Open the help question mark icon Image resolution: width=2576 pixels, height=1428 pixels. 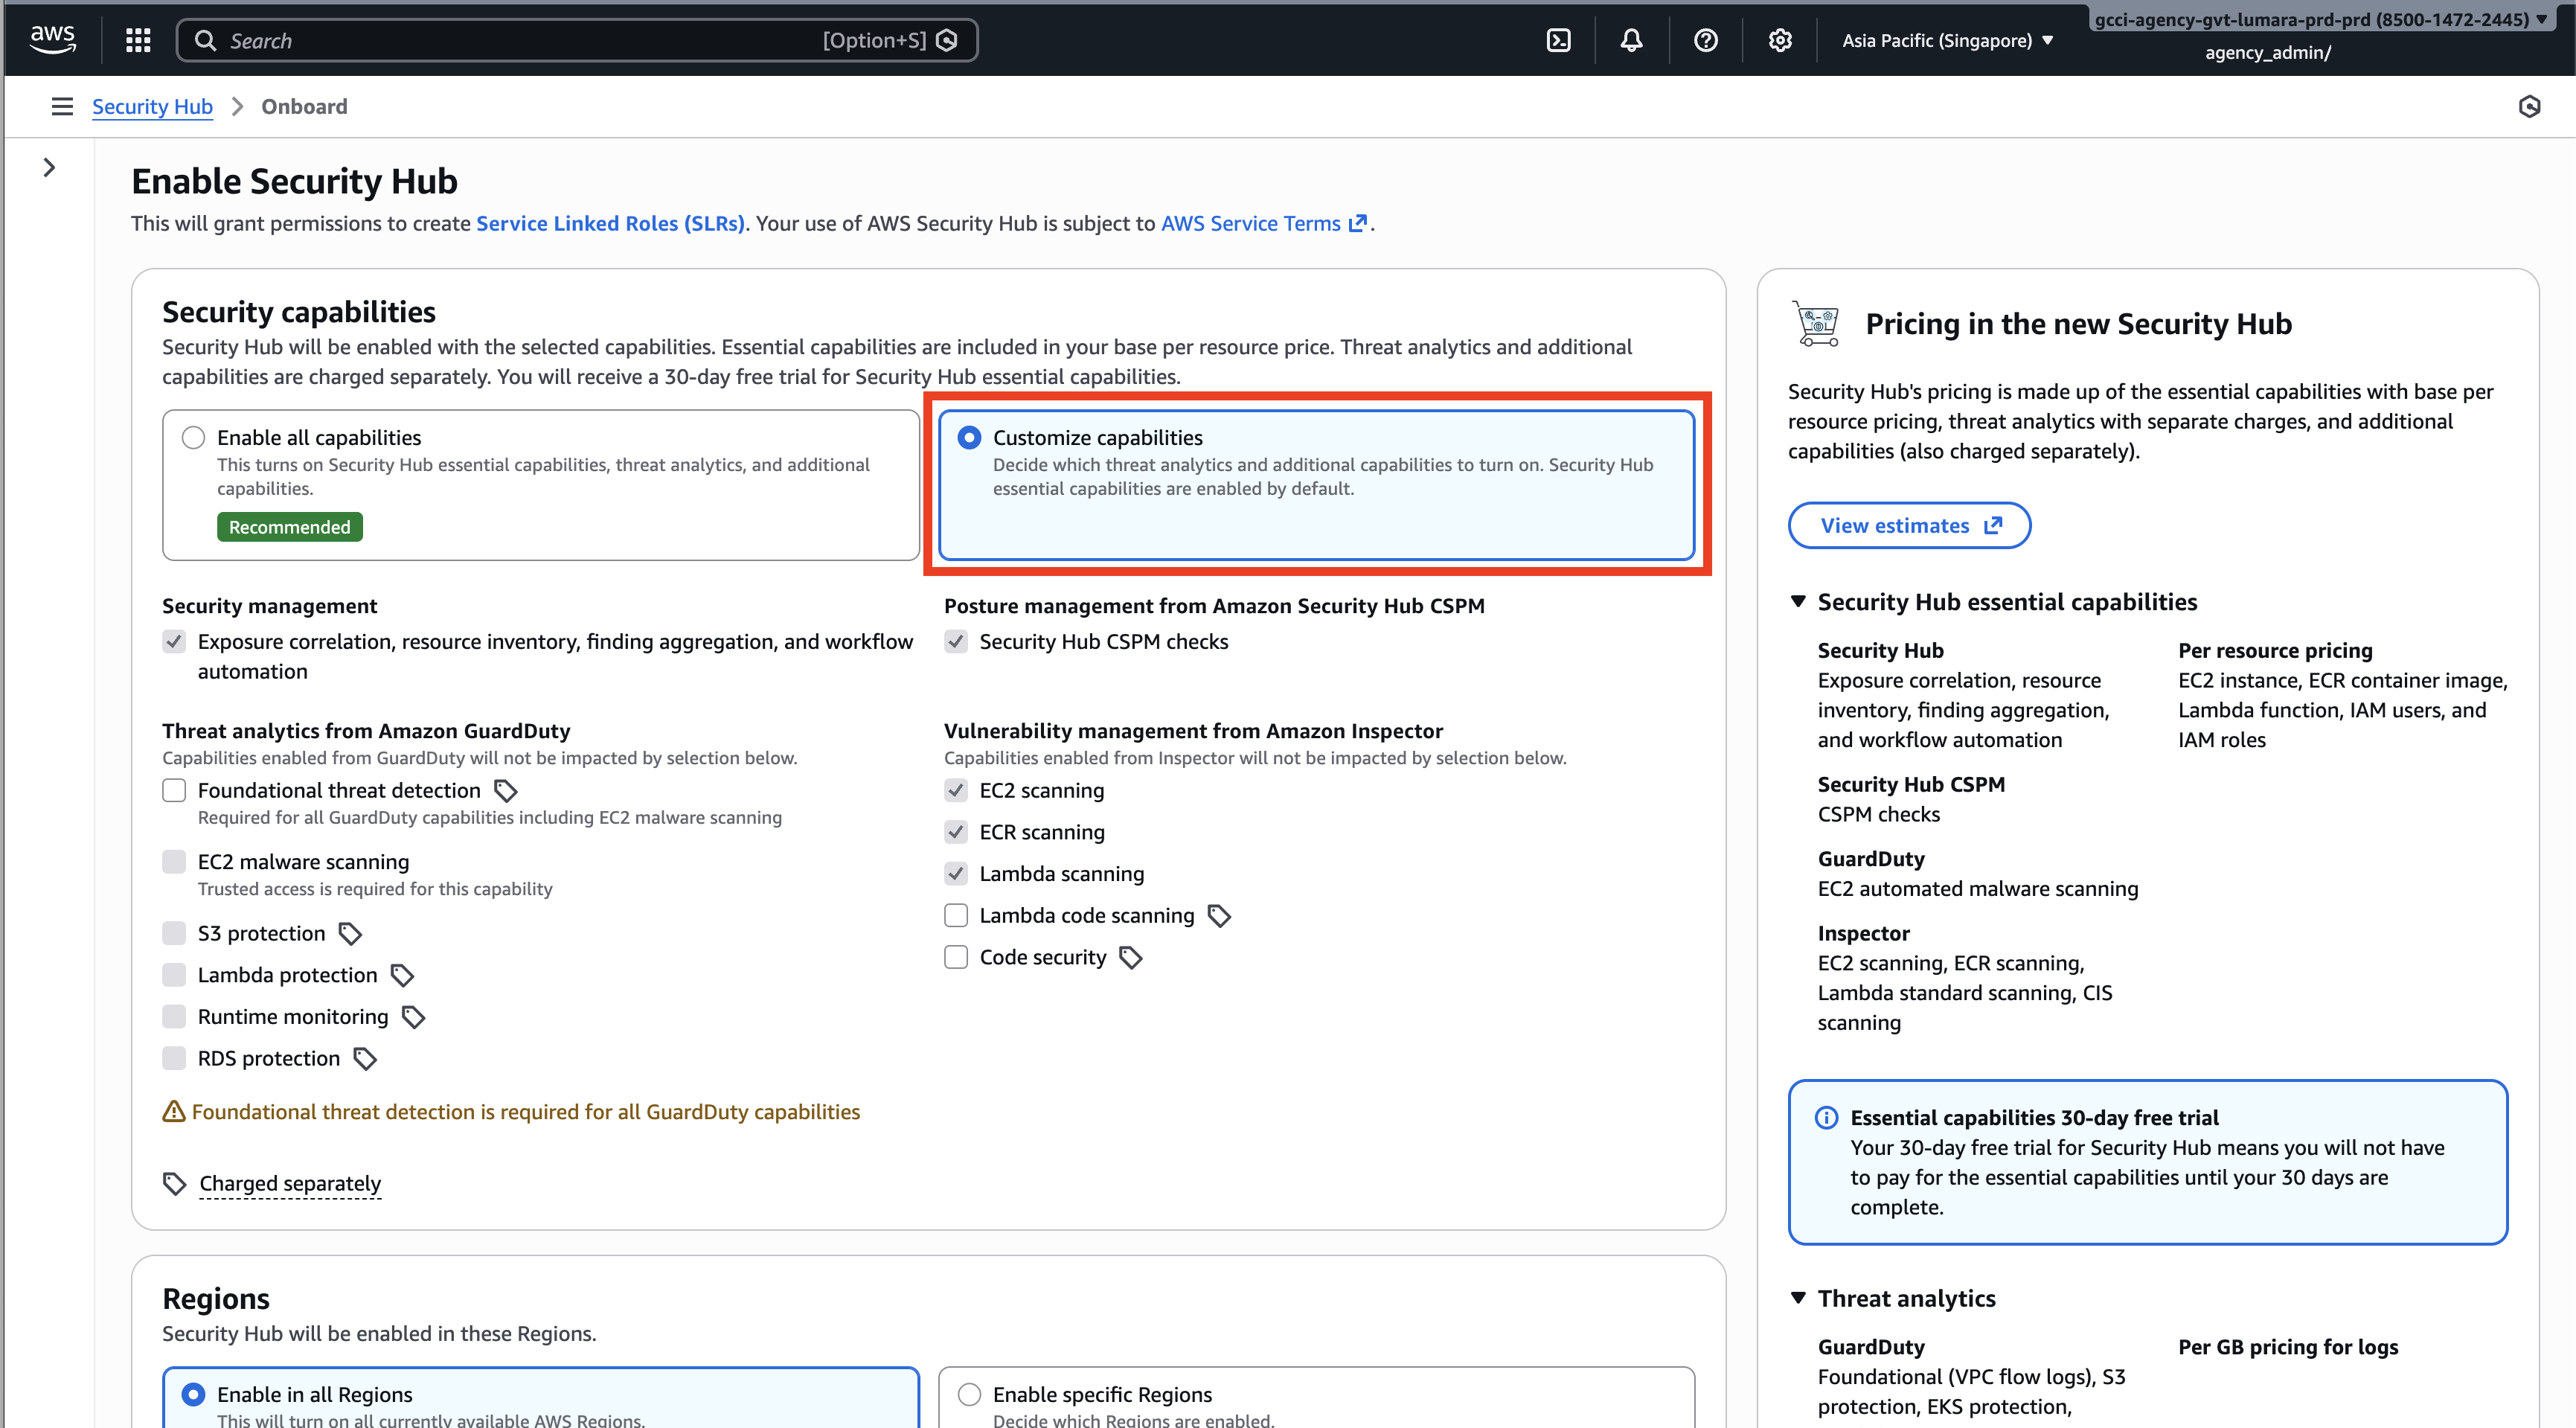[x=1705, y=40]
